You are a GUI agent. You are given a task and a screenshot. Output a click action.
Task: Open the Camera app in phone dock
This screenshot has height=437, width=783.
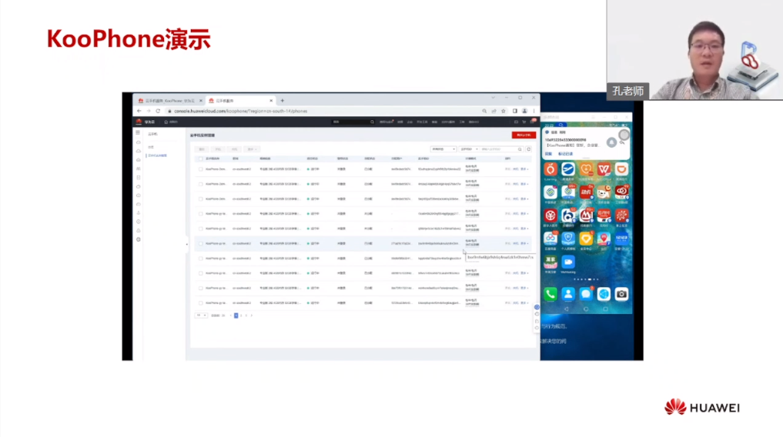(x=622, y=295)
